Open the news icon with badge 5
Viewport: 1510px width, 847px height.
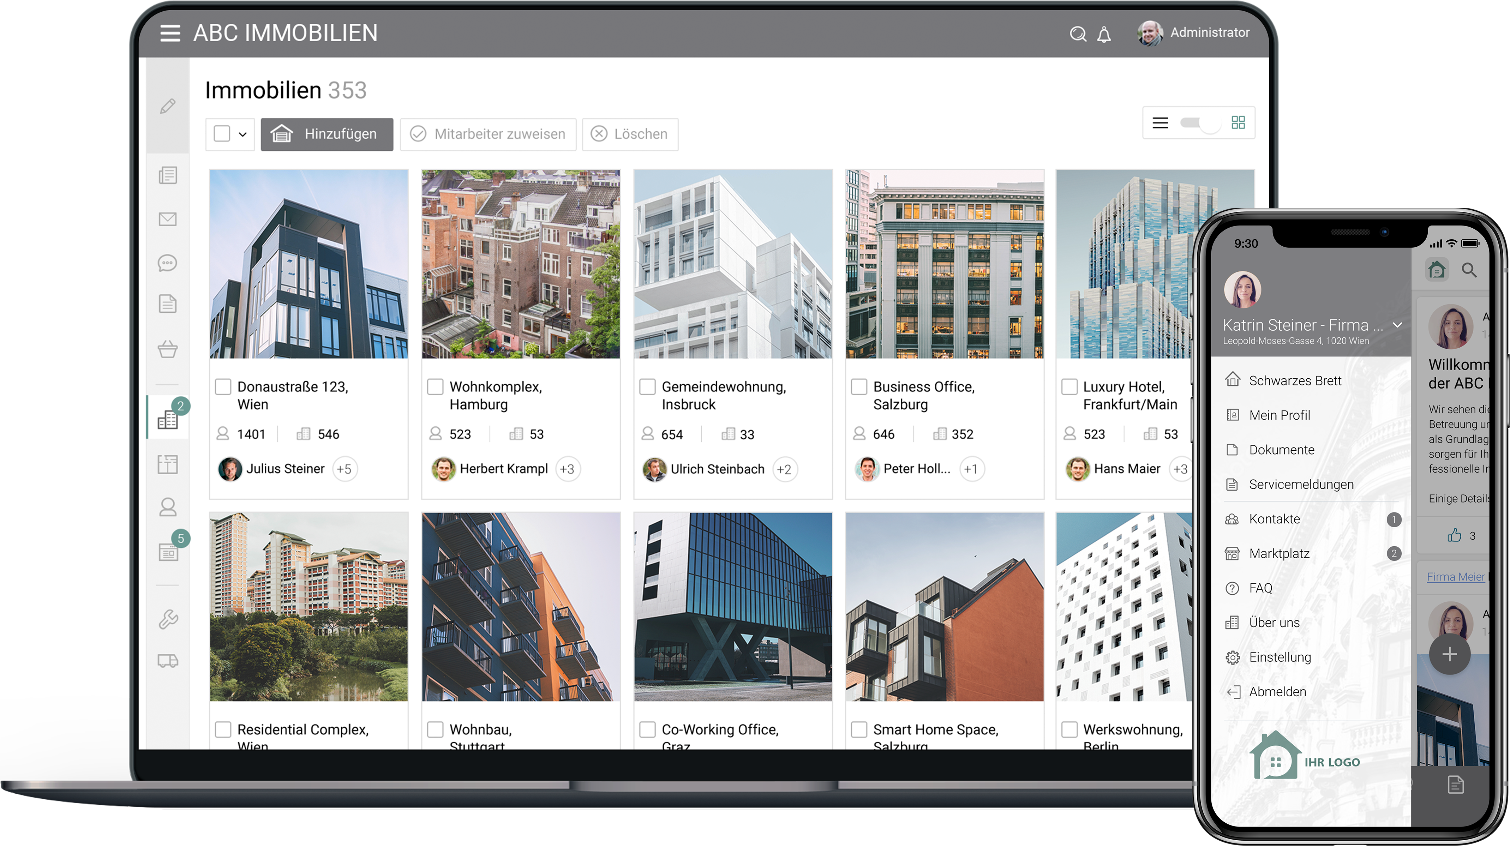point(168,552)
